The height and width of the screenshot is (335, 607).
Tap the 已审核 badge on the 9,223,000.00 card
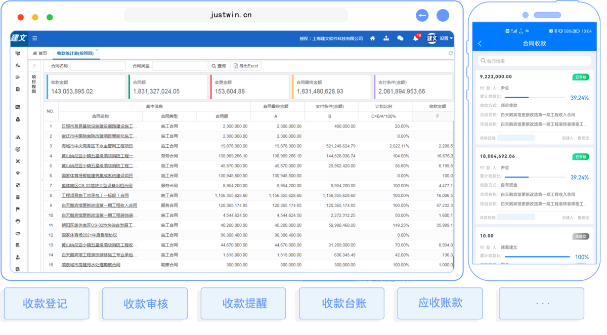tap(581, 77)
